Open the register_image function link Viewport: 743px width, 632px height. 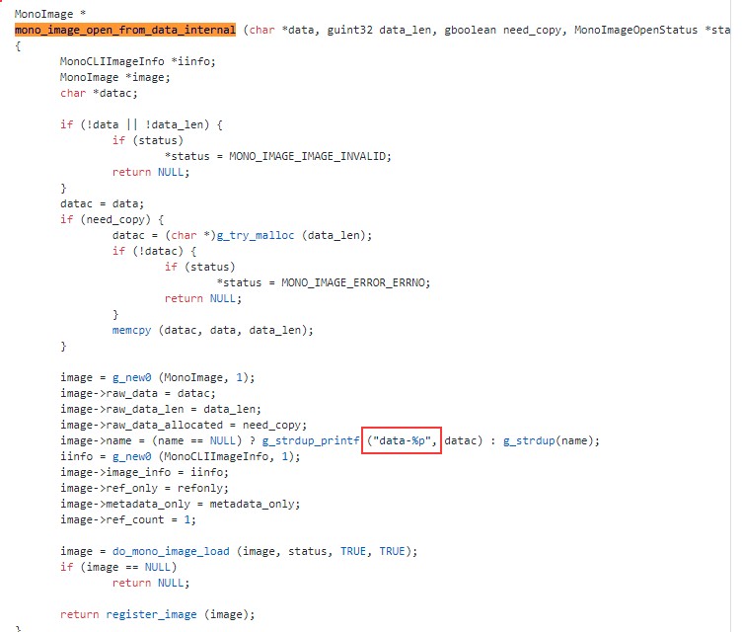(151, 614)
